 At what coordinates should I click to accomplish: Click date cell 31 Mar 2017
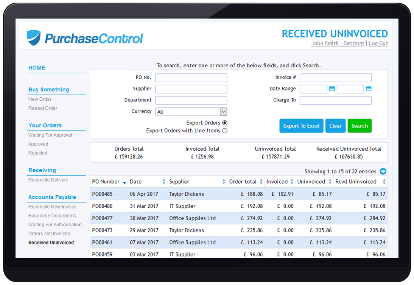144,206
